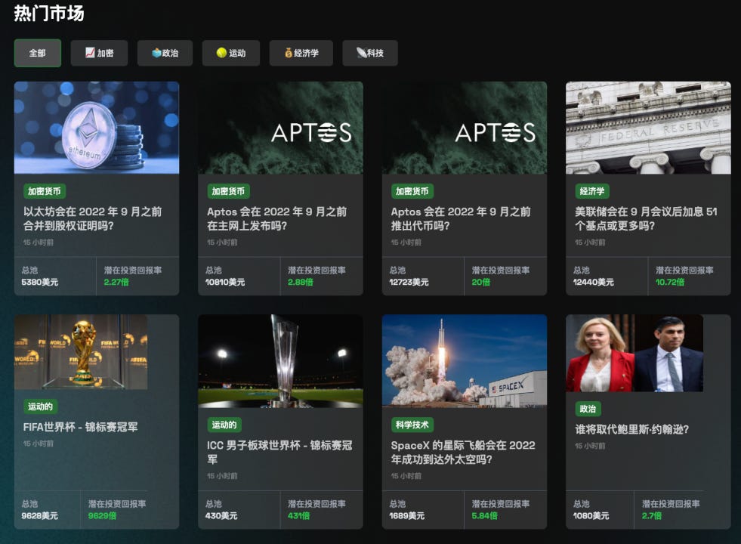741x544 pixels.
Task: Open market FIFA世界杯 - 锦标赛冠军
Action: (80, 427)
